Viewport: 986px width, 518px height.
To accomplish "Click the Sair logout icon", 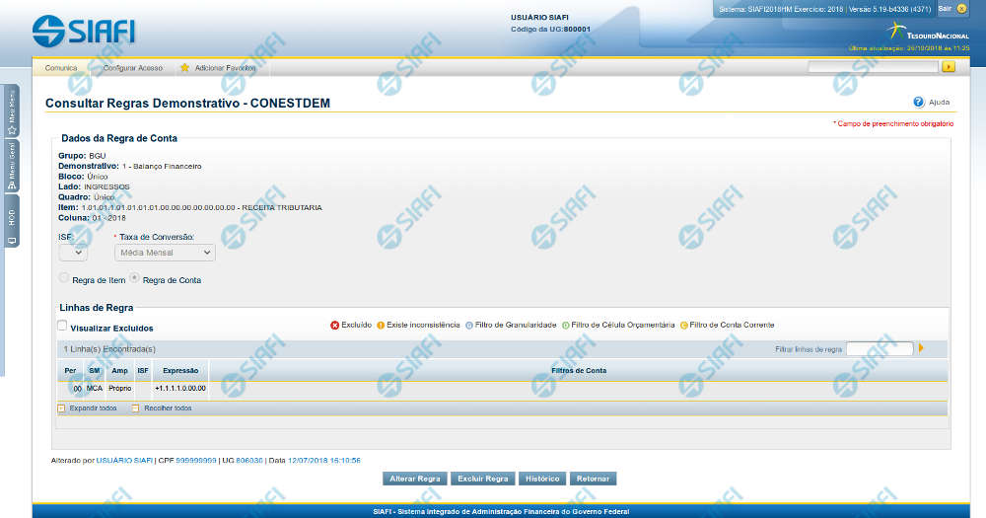I will (961, 8).
